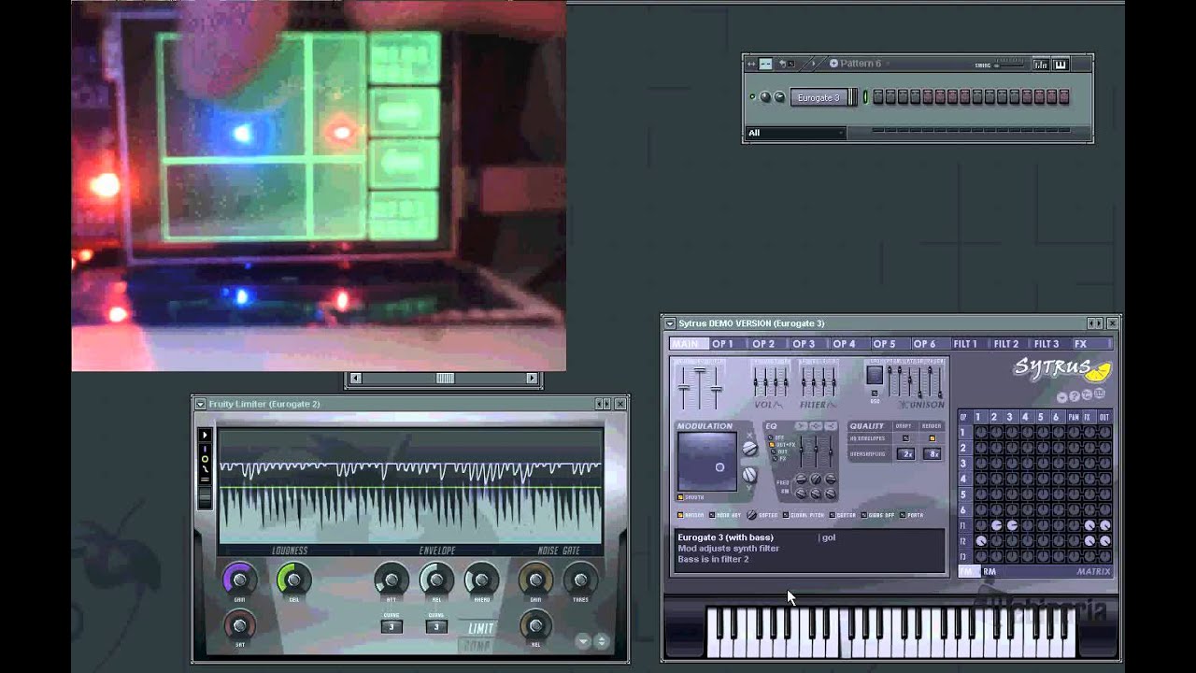Open Fruity Limiter round down-arrow options button
This screenshot has width=1196, height=673.
(x=583, y=641)
